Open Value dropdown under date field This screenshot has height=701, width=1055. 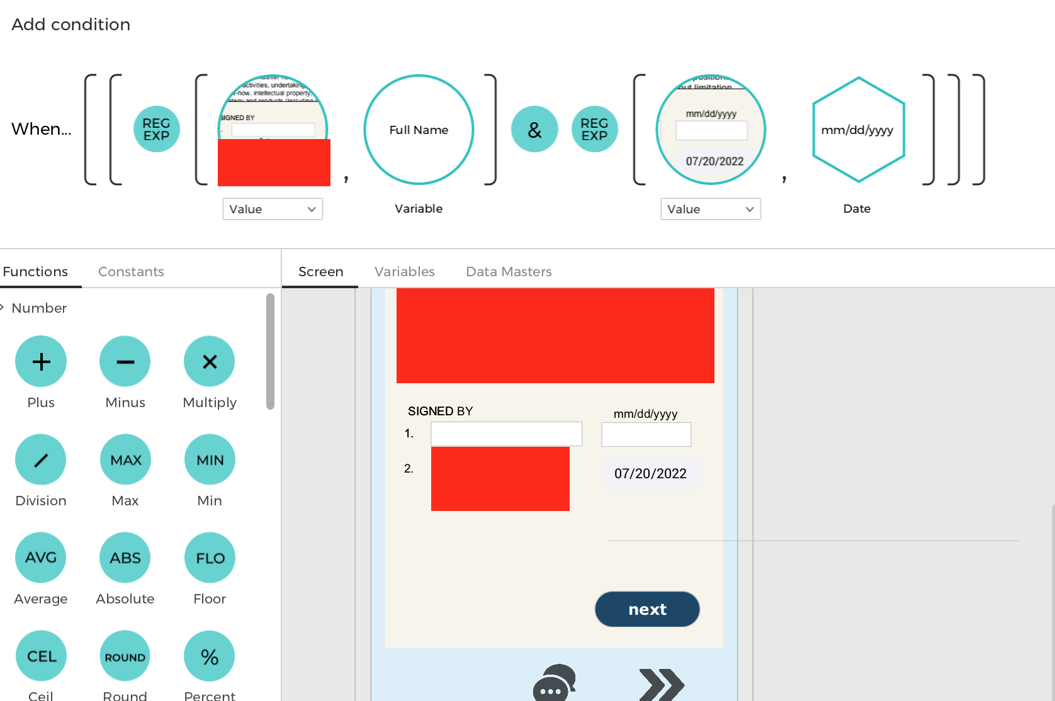(710, 209)
